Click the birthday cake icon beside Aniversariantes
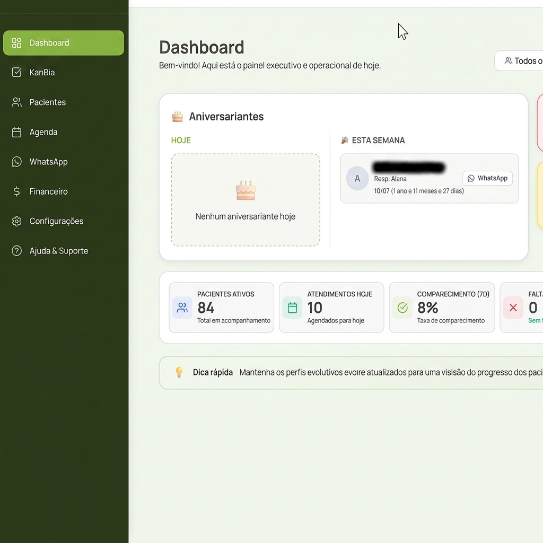 click(x=177, y=117)
